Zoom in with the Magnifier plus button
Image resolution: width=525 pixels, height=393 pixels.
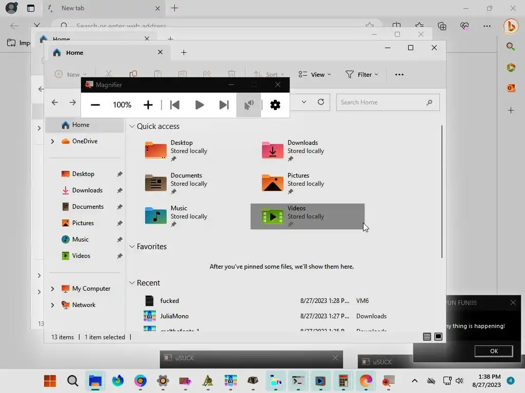coord(148,105)
